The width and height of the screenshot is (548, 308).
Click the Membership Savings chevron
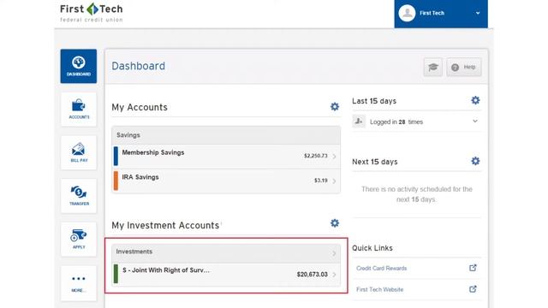335,157
